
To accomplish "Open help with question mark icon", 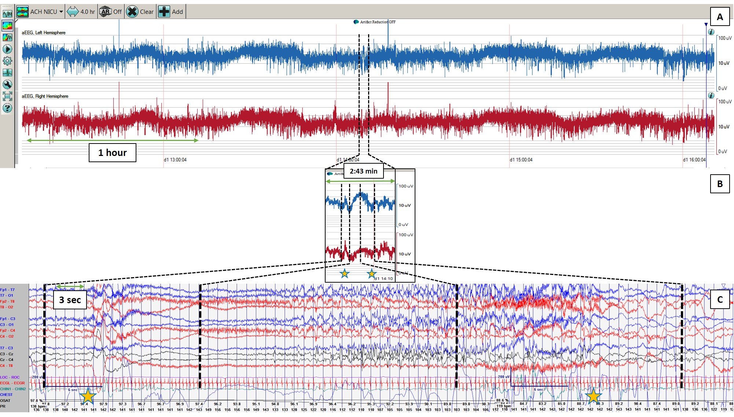I will pyautogui.click(x=7, y=108).
